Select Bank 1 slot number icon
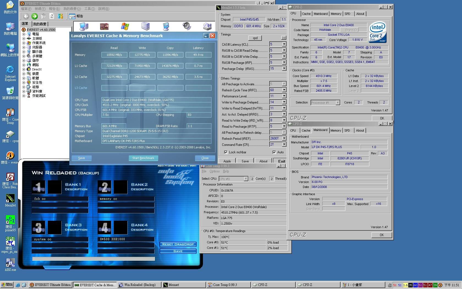The height and width of the screenshot is (289, 462). [x=38, y=187]
